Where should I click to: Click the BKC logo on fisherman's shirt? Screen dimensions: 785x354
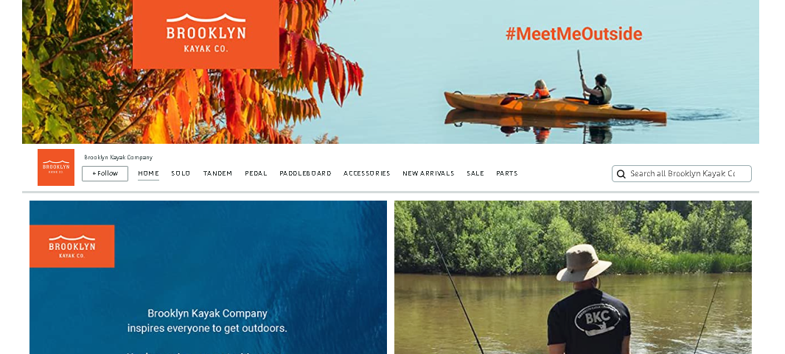pos(597,319)
